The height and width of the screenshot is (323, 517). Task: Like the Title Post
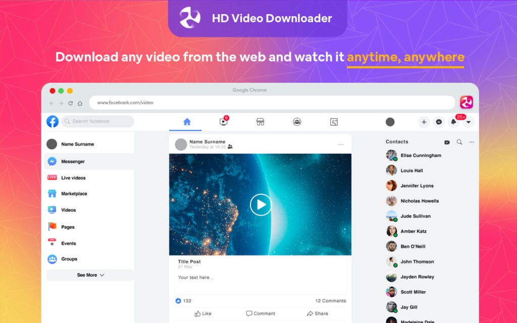[x=202, y=313]
